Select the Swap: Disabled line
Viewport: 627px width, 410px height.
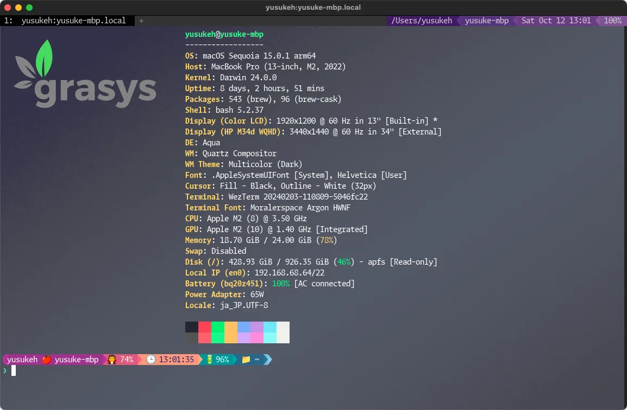click(216, 251)
